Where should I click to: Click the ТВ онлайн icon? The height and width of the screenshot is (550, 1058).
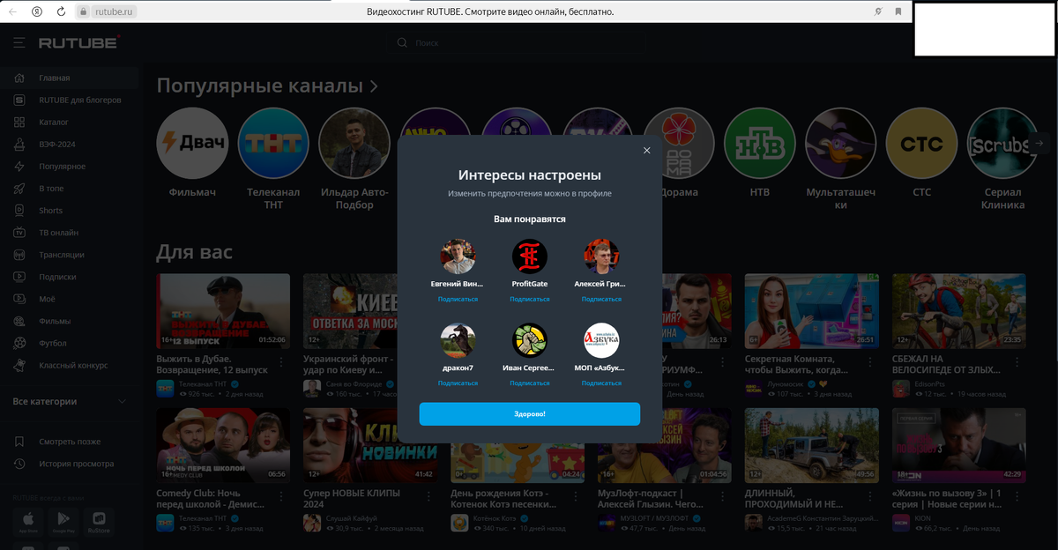pyautogui.click(x=19, y=233)
